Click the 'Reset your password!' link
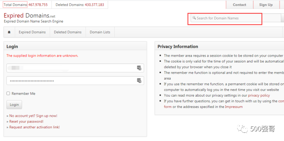Image resolution: width=284 pixels, height=141 pixels. 26,122
